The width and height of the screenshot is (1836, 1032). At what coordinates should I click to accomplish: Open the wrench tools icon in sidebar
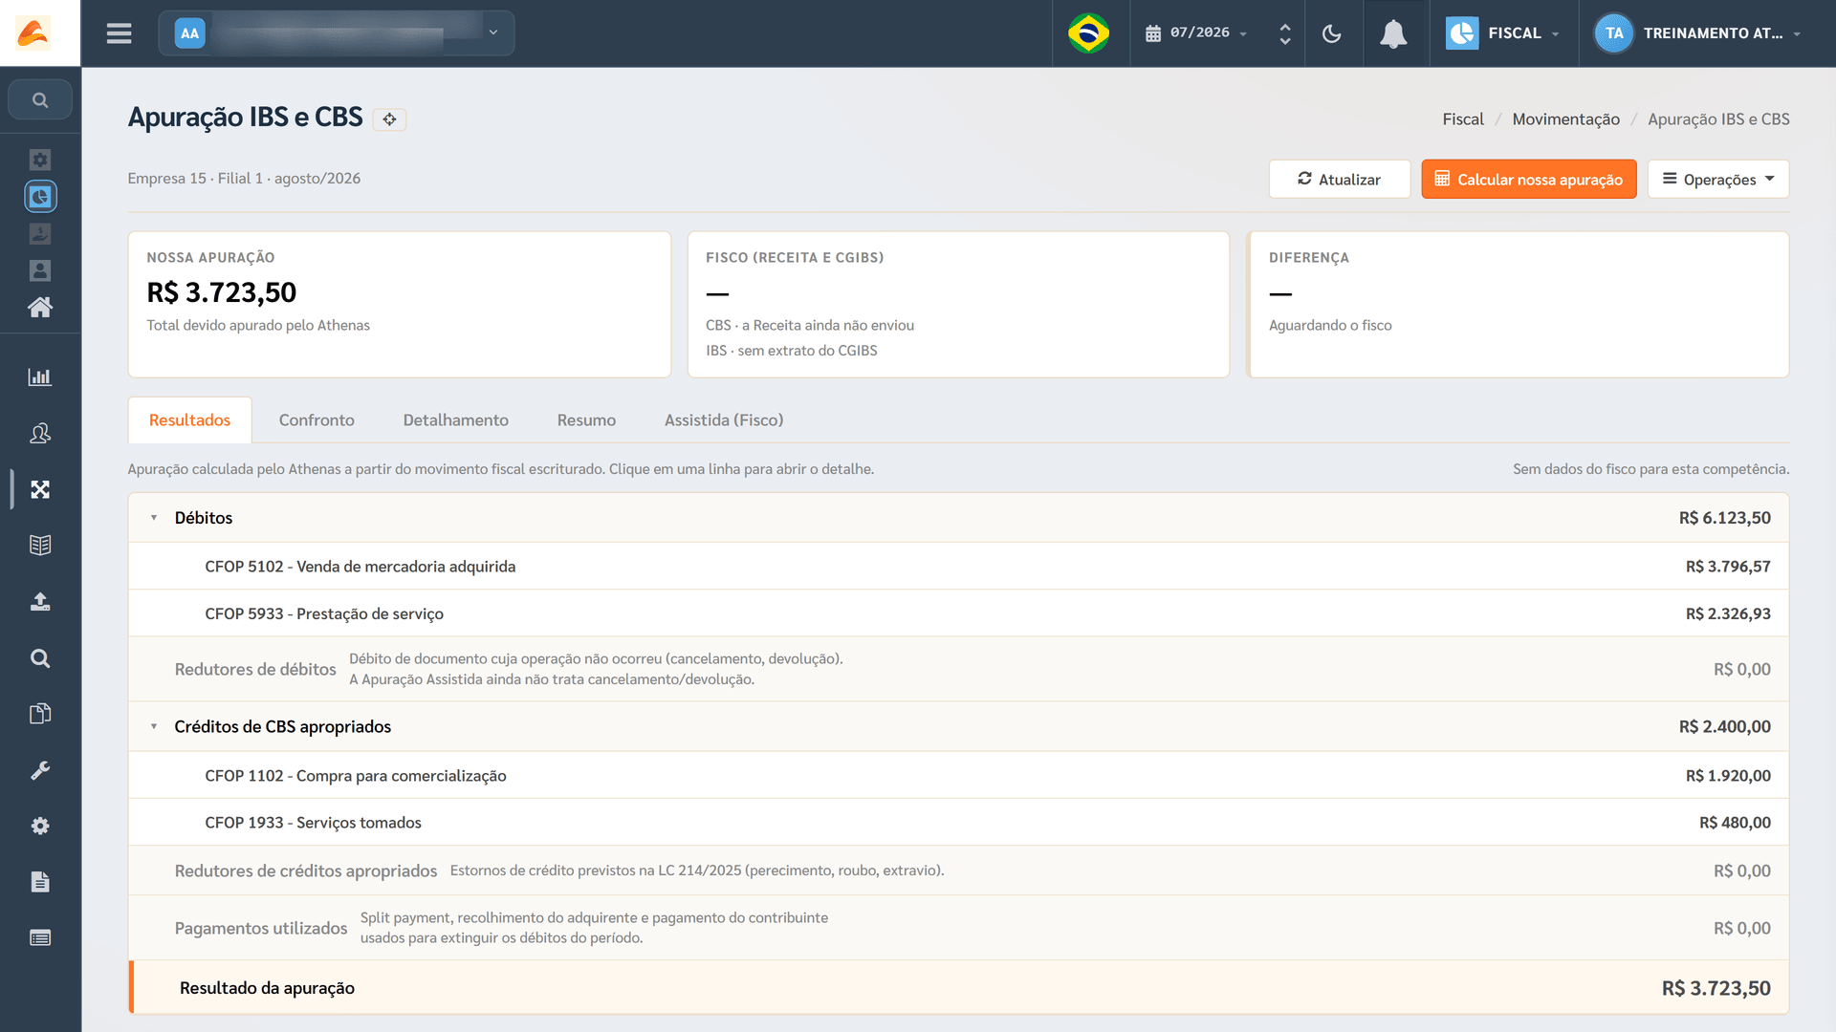click(x=40, y=769)
